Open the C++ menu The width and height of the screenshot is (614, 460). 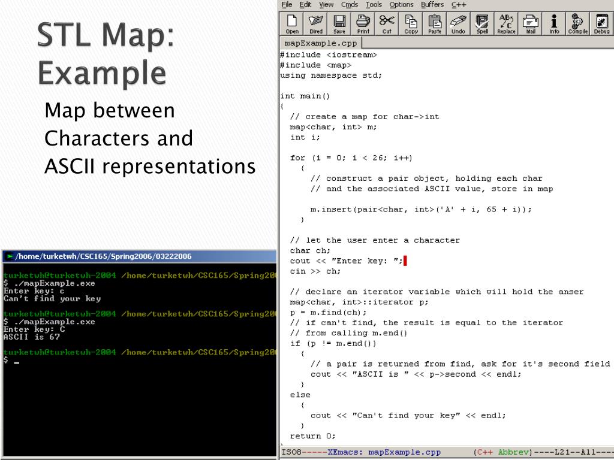point(459,5)
